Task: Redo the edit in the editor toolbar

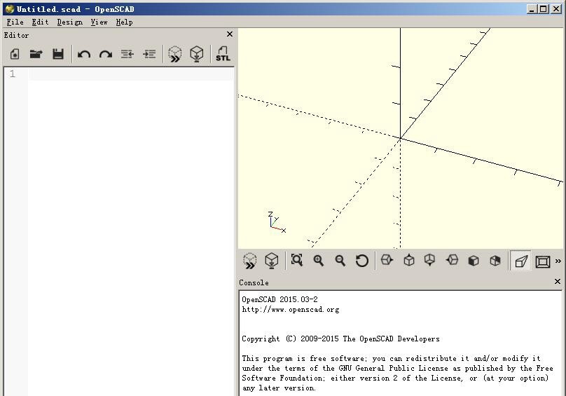Action: tap(106, 55)
